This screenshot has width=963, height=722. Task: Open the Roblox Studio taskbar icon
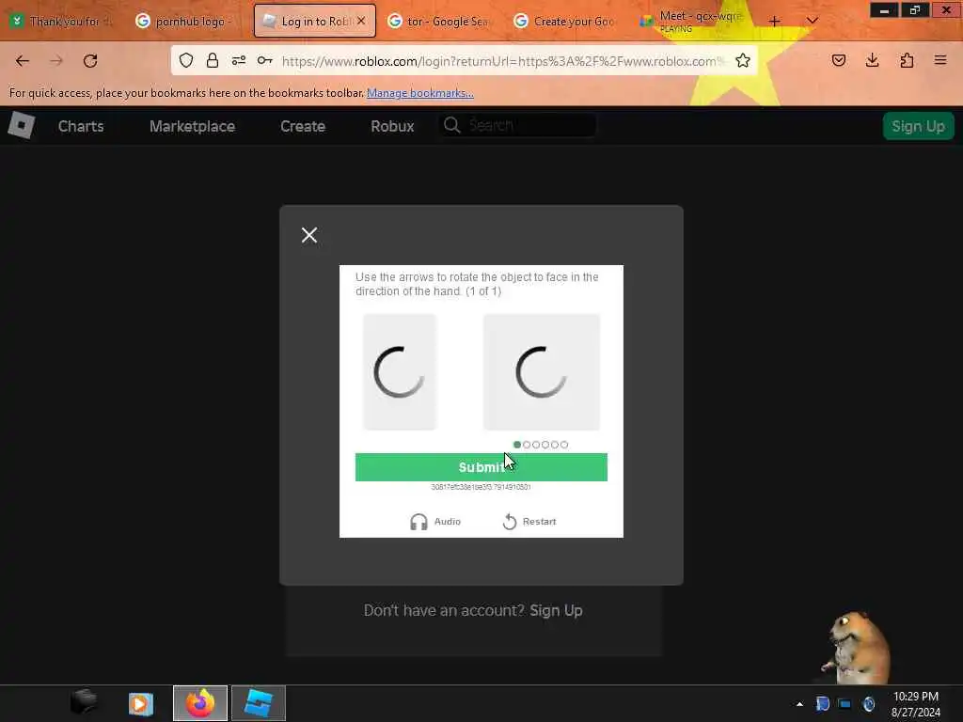point(259,703)
